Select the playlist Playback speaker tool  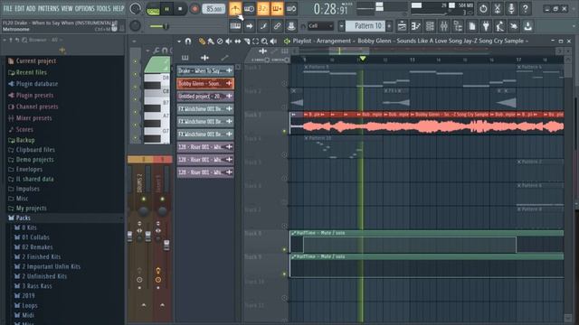[x=273, y=42]
